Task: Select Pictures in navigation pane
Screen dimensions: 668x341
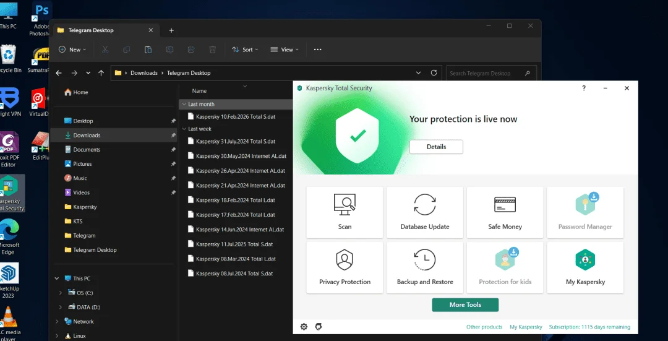Action: tap(114, 163)
